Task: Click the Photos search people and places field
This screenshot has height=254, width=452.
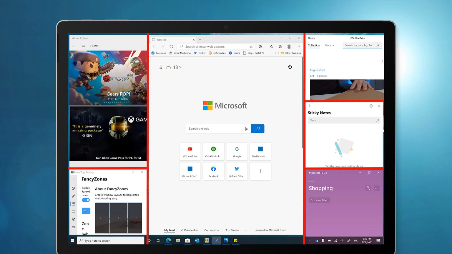Action: (x=362, y=45)
